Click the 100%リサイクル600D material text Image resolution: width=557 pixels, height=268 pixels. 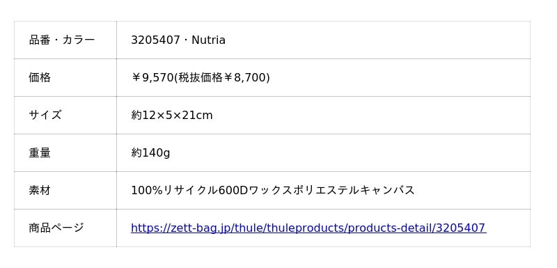(189, 190)
